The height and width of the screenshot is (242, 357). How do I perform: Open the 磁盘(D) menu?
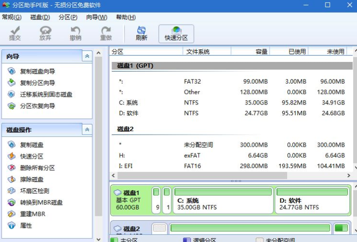[x=40, y=17]
